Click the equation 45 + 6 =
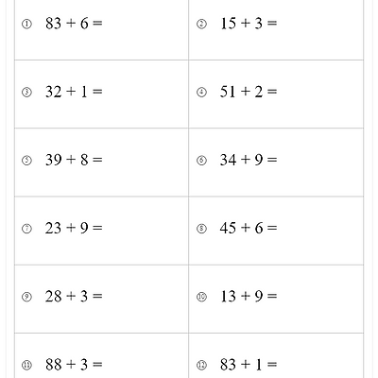 [x=249, y=228]
